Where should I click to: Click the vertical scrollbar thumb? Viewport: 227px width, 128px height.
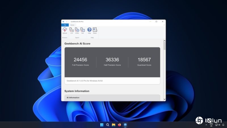[x=165, y=46]
